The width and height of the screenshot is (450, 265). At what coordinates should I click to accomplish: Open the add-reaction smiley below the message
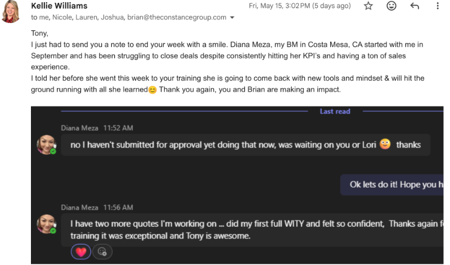[102, 252]
